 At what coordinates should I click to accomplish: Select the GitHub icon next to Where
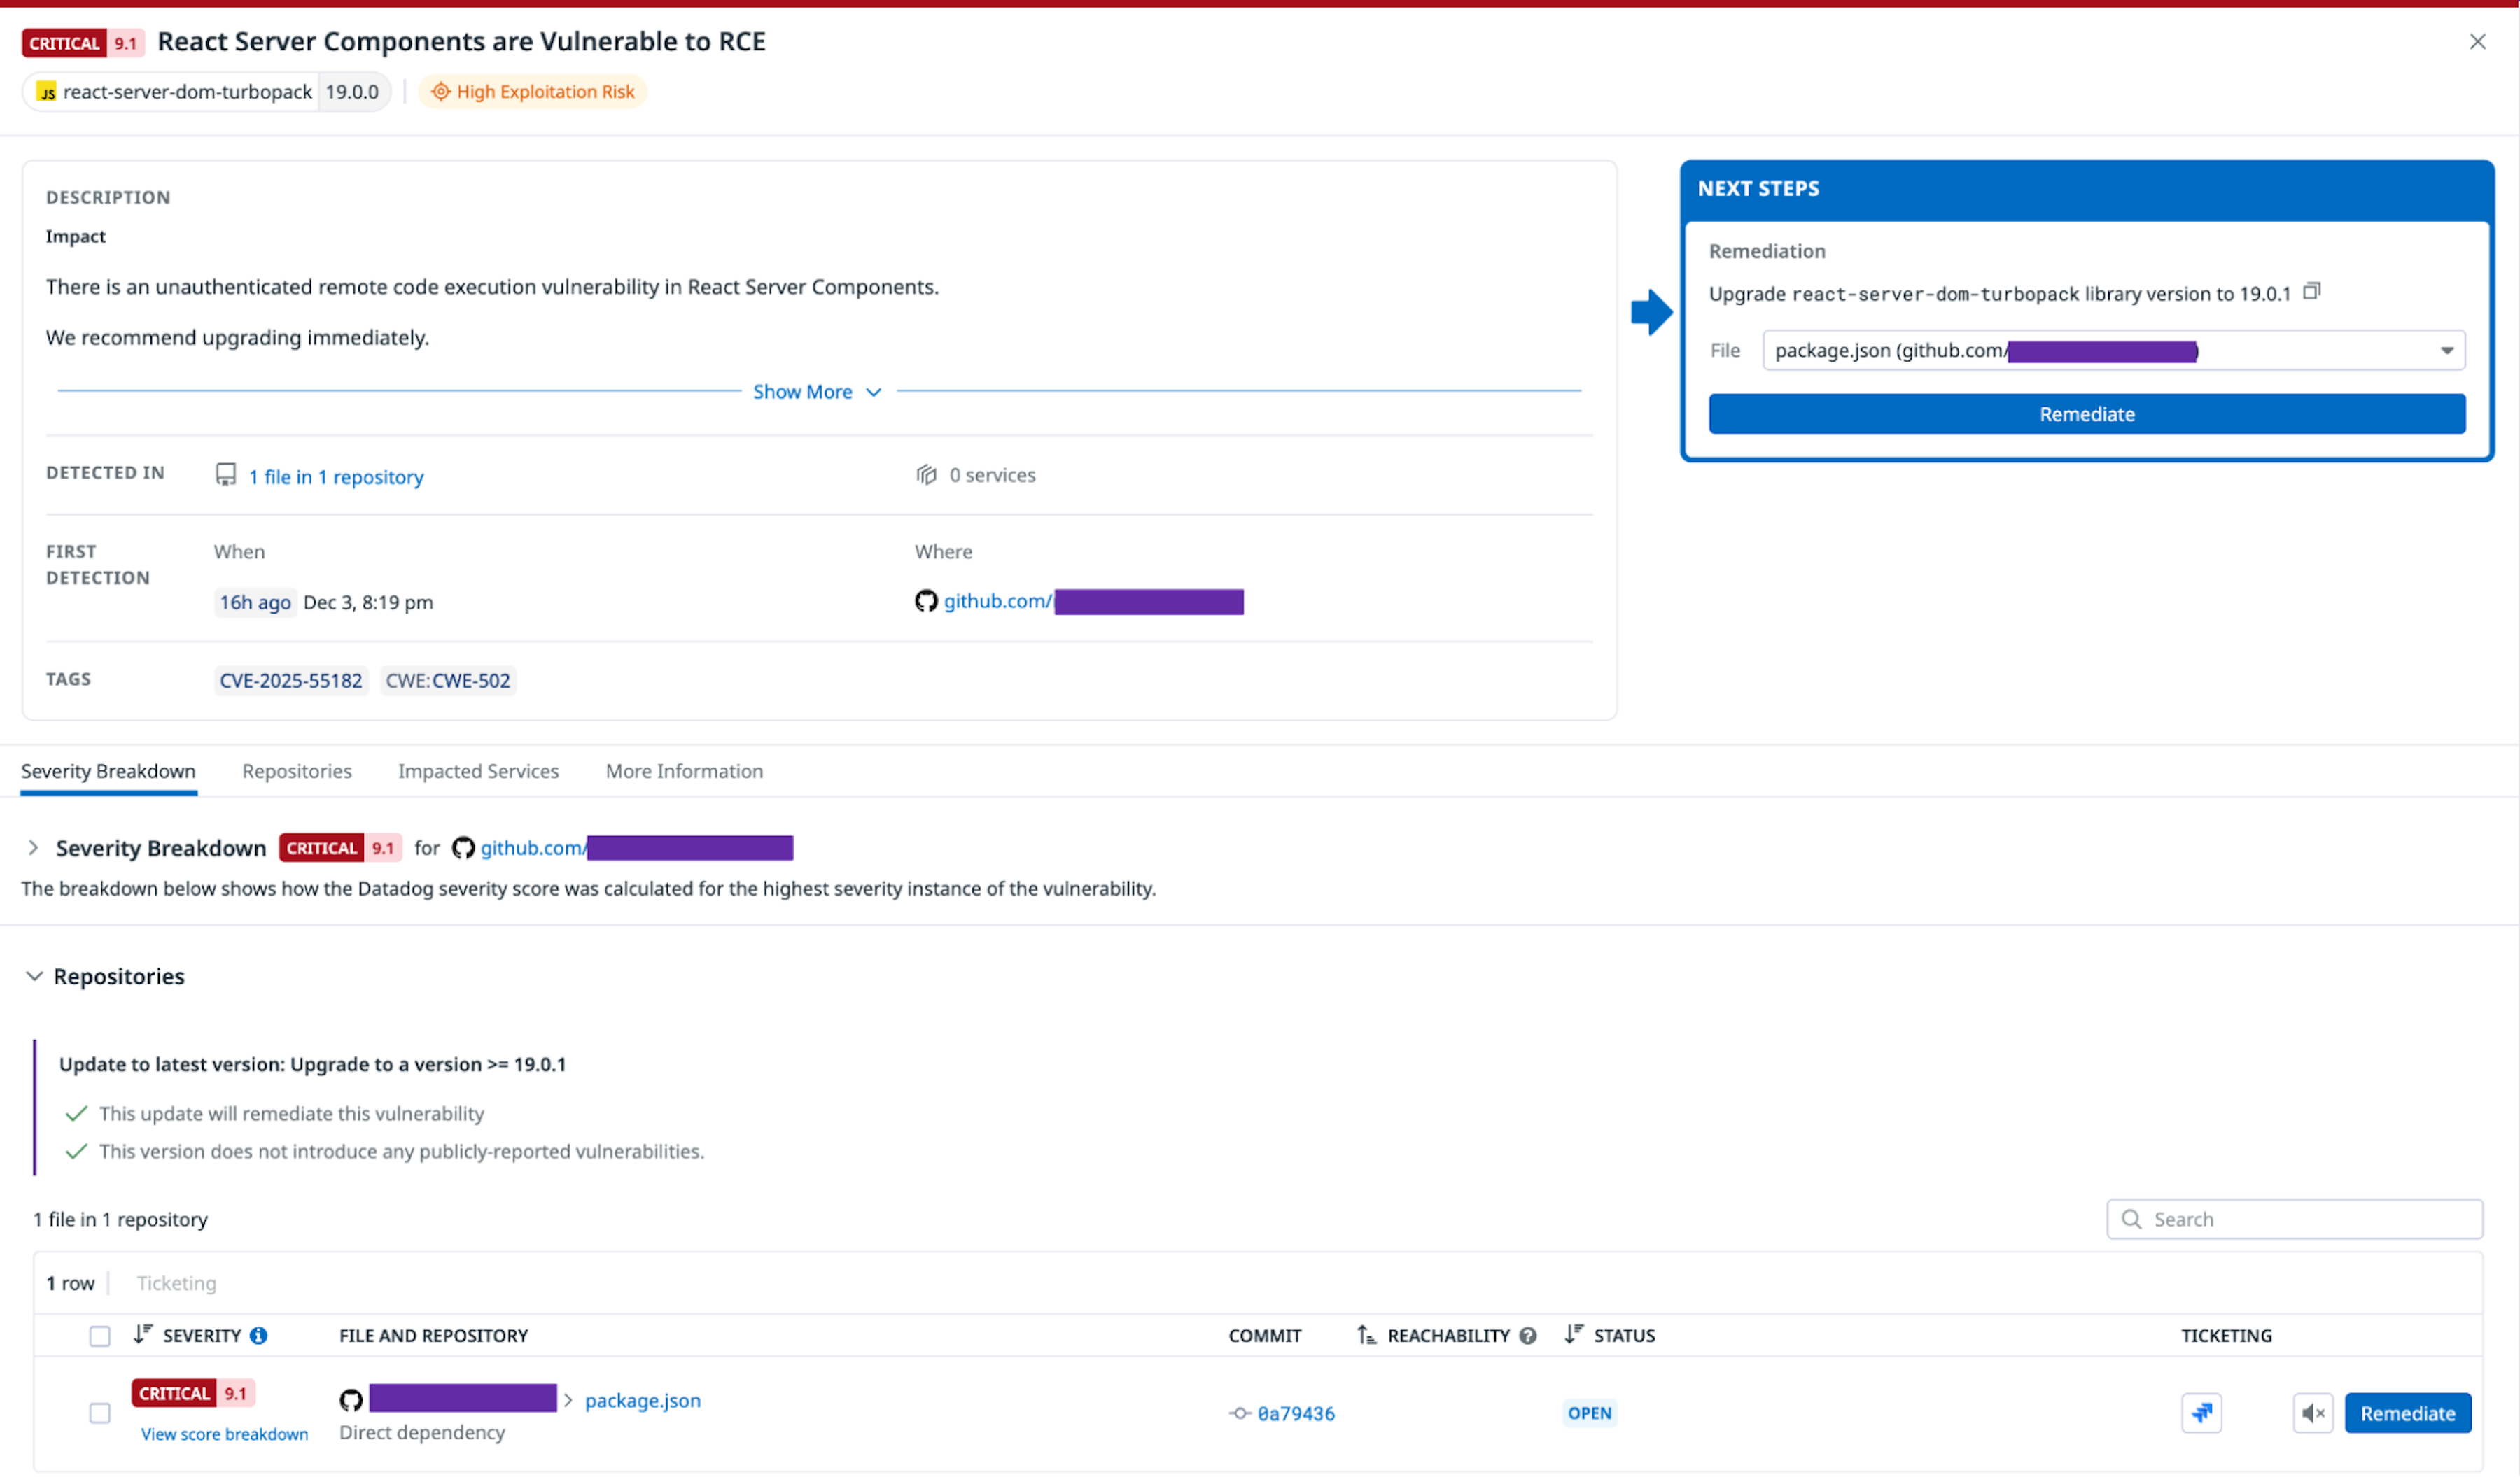tap(925, 600)
